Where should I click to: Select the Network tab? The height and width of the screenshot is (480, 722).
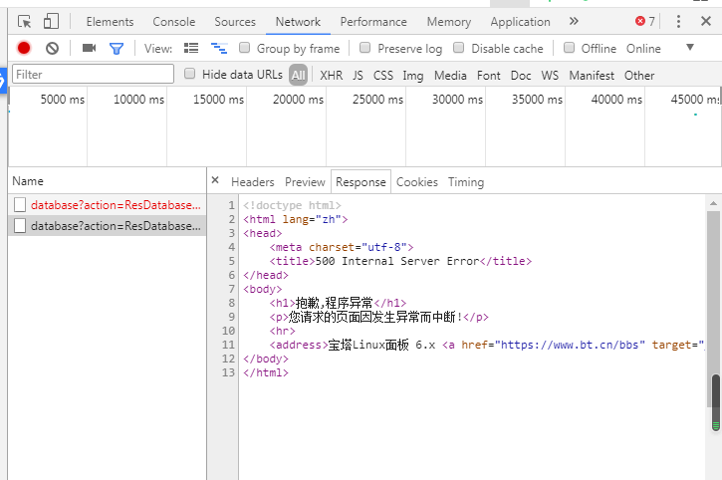point(298,22)
